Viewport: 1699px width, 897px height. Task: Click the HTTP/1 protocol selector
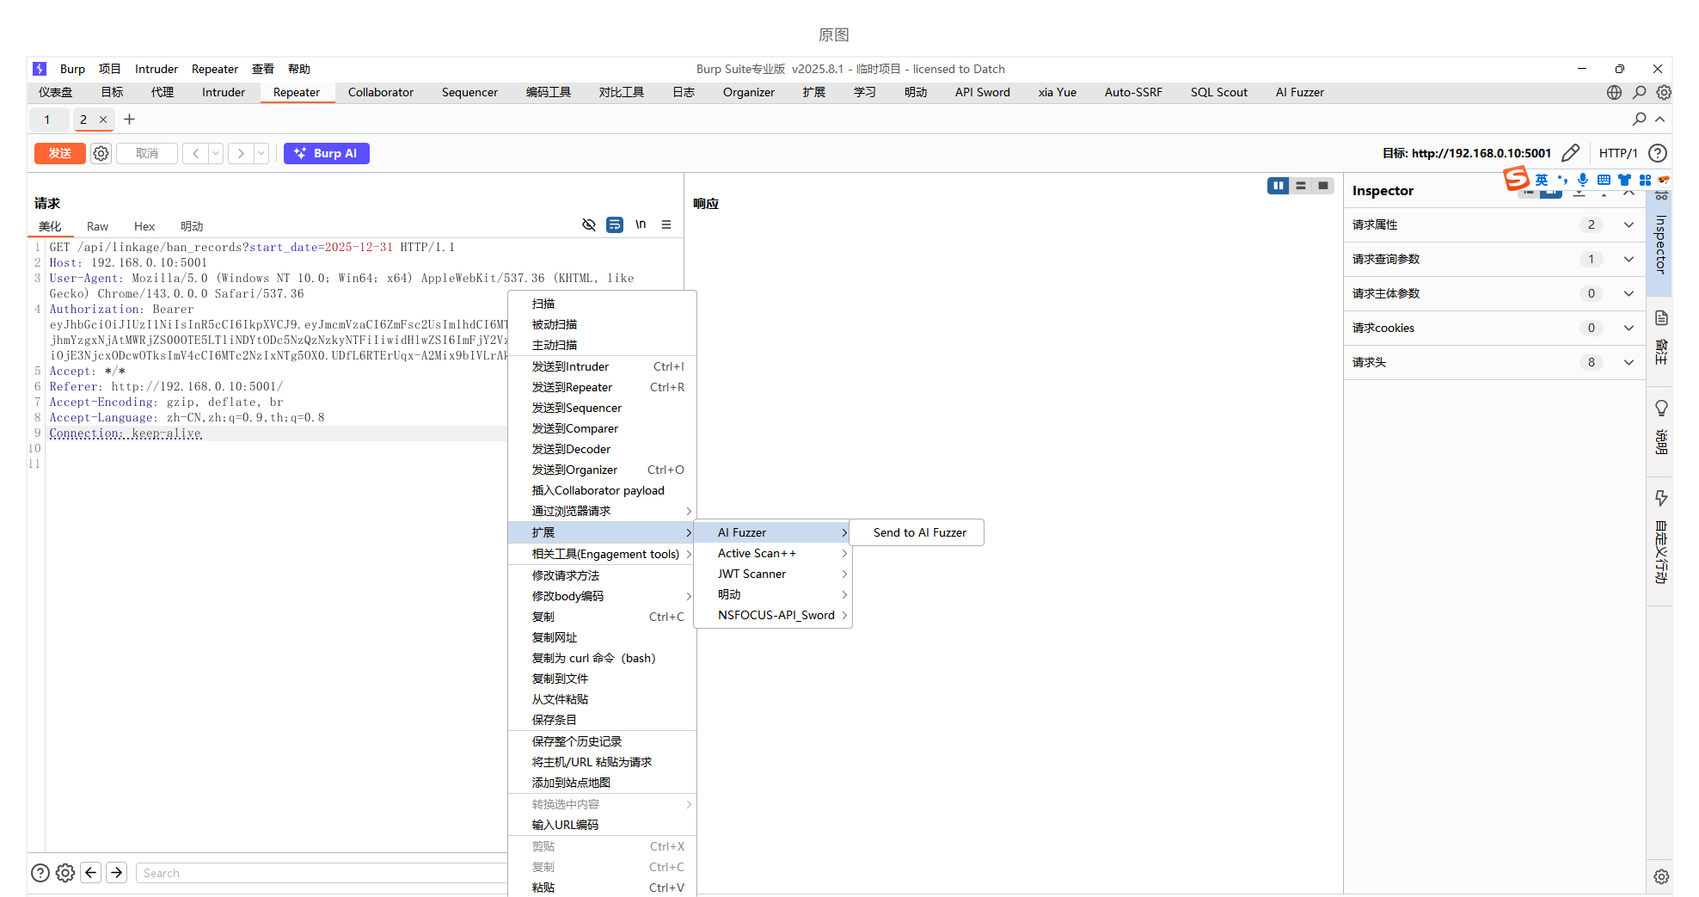(1617, 153)
